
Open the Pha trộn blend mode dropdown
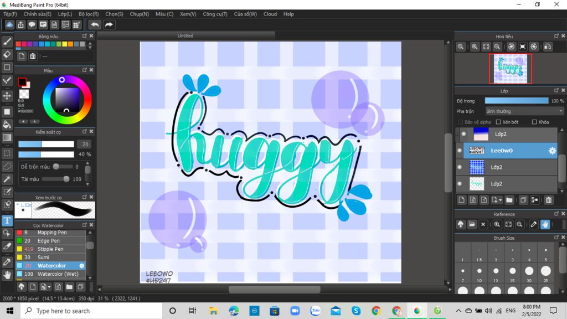524,111
